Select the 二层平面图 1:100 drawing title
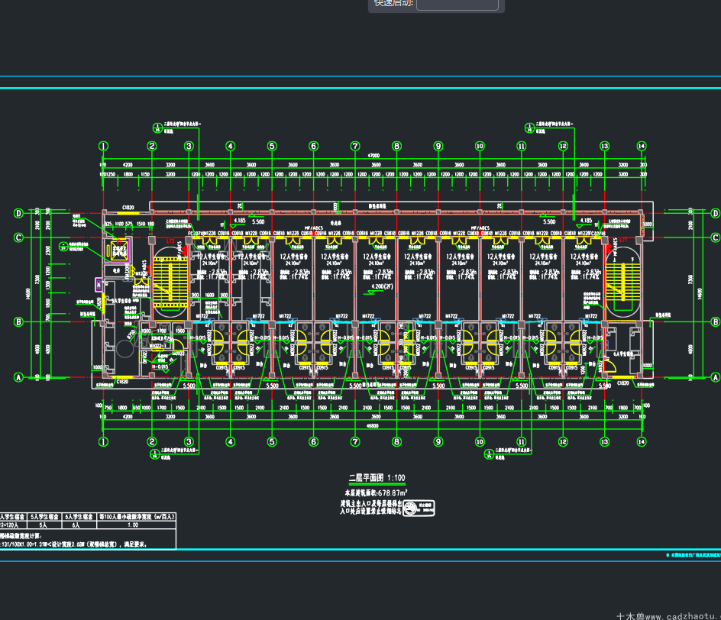 click(377, 478)
